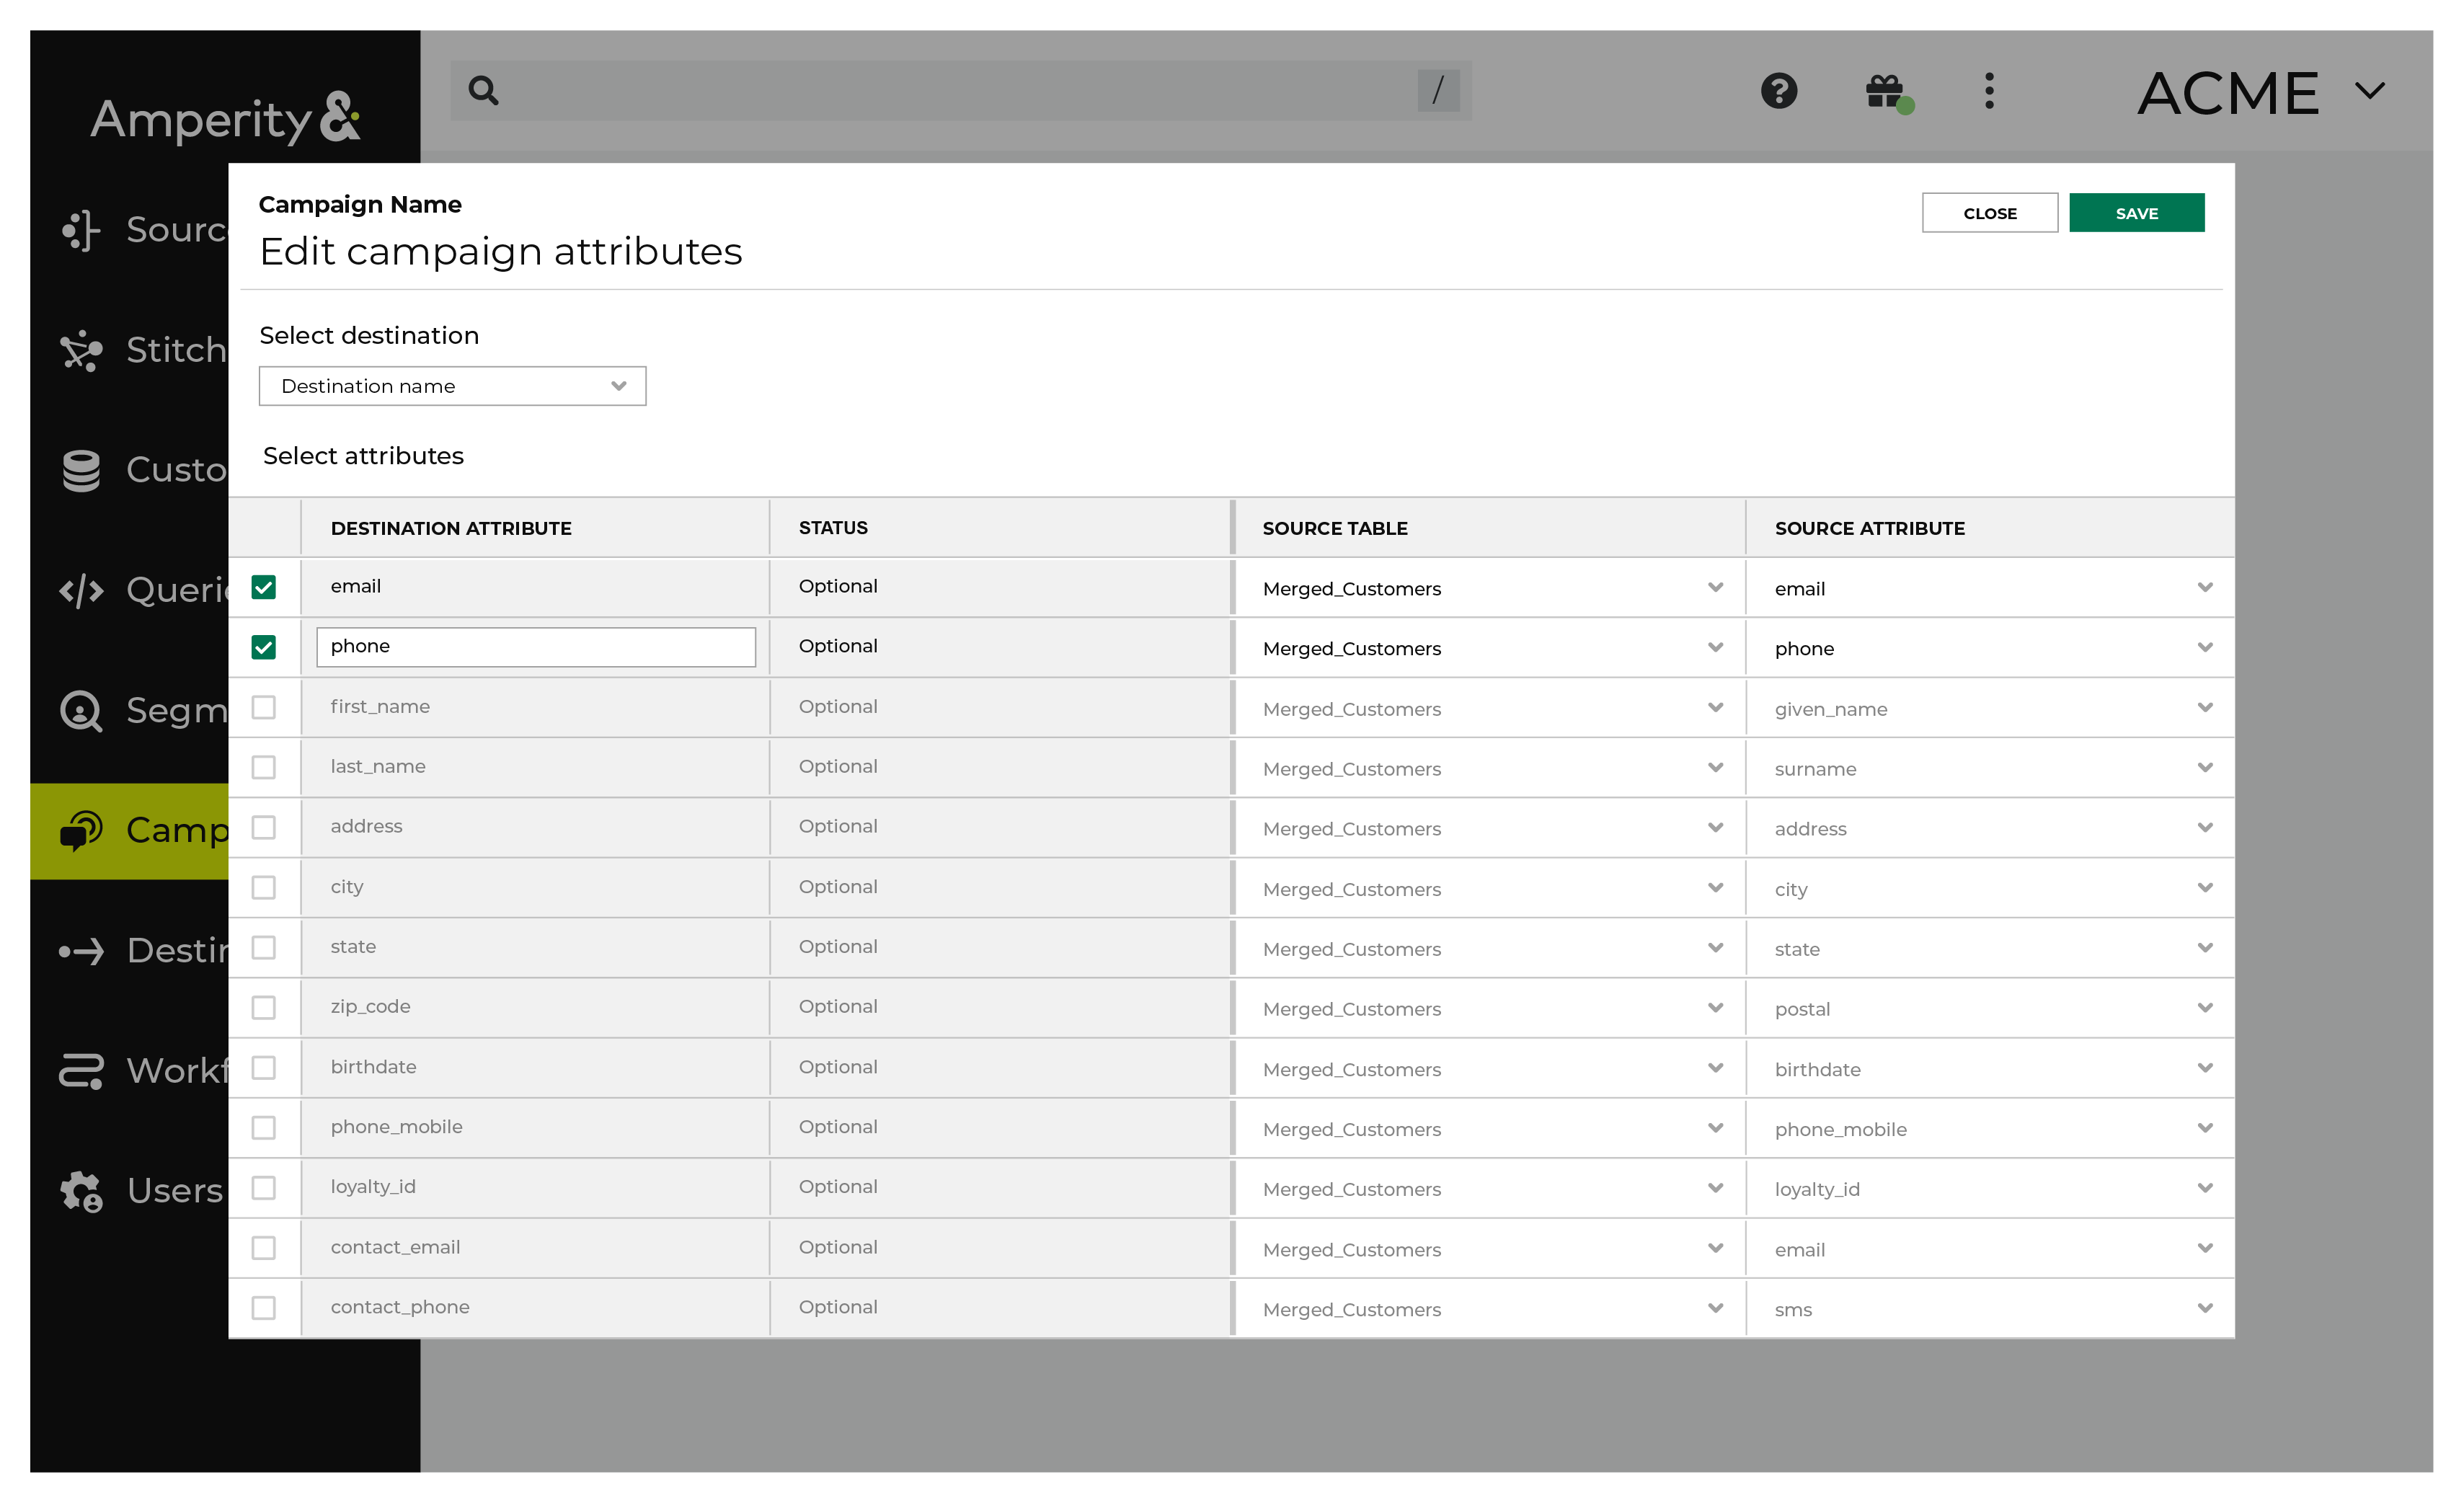Check the contact_email attribute checkbox
2464x1503 pixels.
tap(263, 1247)
